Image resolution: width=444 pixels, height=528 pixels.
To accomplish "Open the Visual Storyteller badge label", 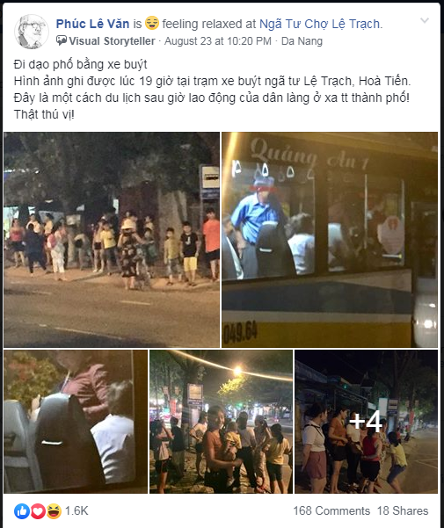I will (112, 41).
